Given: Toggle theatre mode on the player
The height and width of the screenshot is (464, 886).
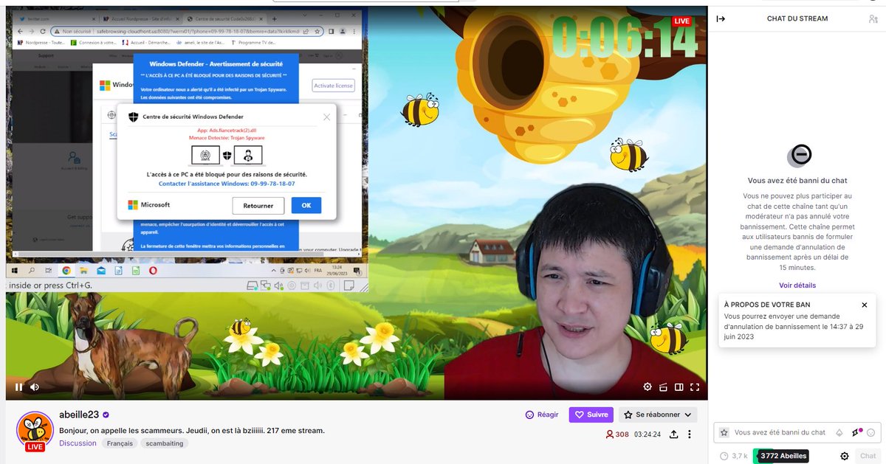Looking at the screenshot, I should click(679, 387).
